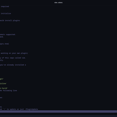Place cursor on the word "initialize"
The height and width of the screenshot is (117, 117).
(x=6, y=13)
